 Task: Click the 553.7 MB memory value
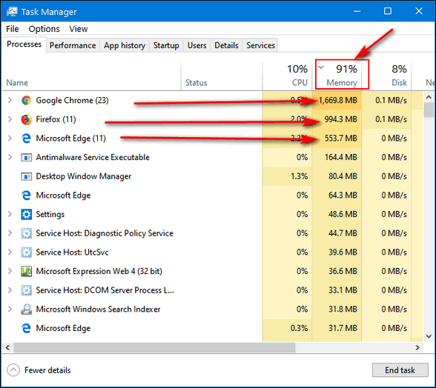[340, 138]
